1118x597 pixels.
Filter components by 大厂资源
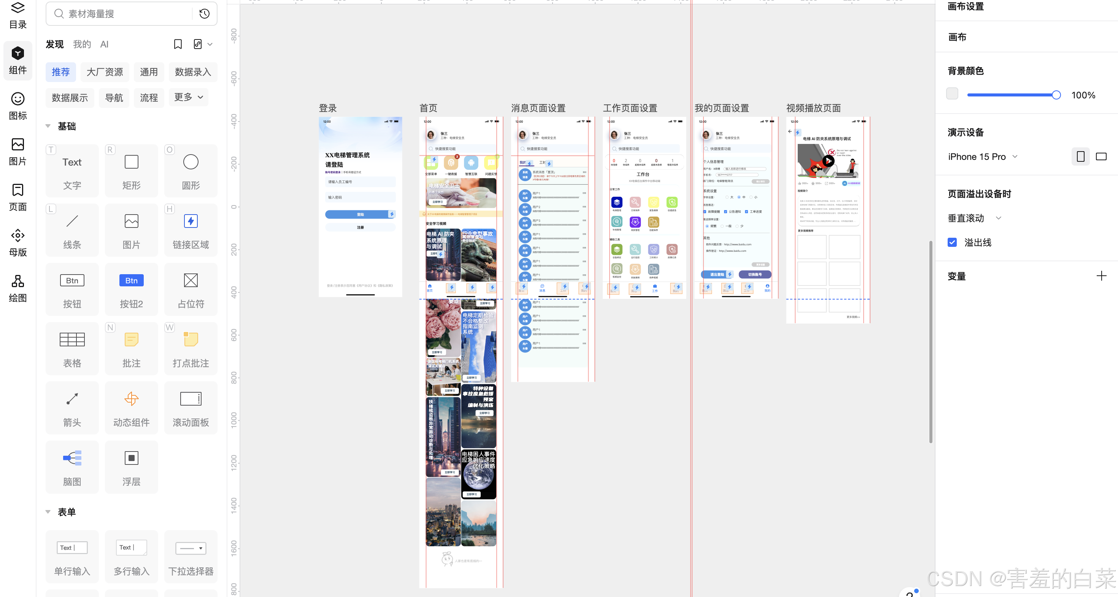click(105, 72)
